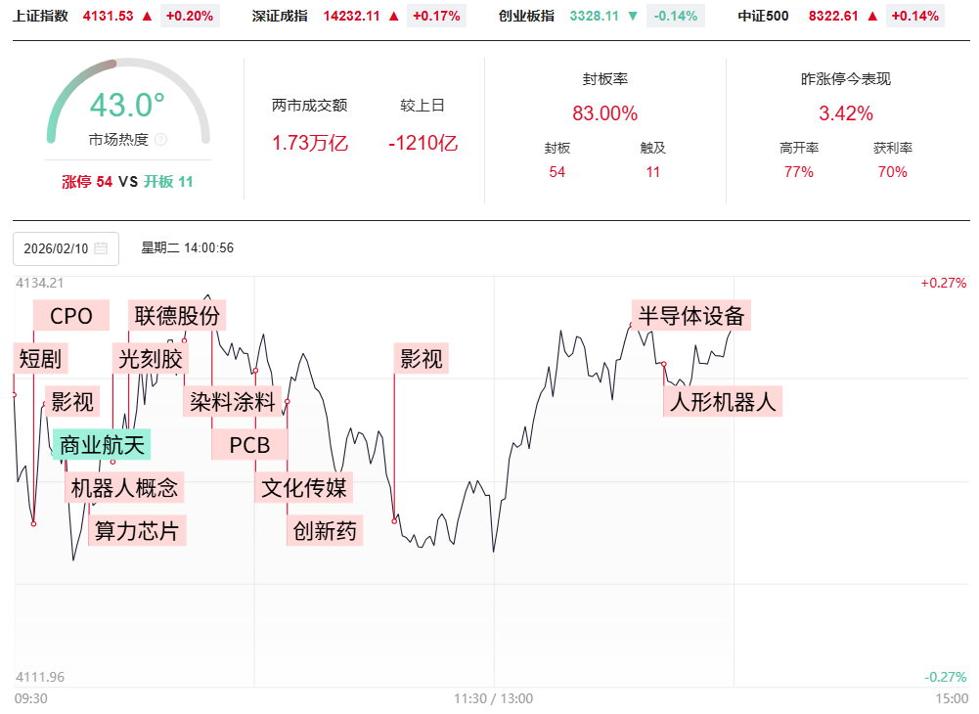Click the green 商业航天 chart tag
Screen dimensions: 979x714
point(102,445)
